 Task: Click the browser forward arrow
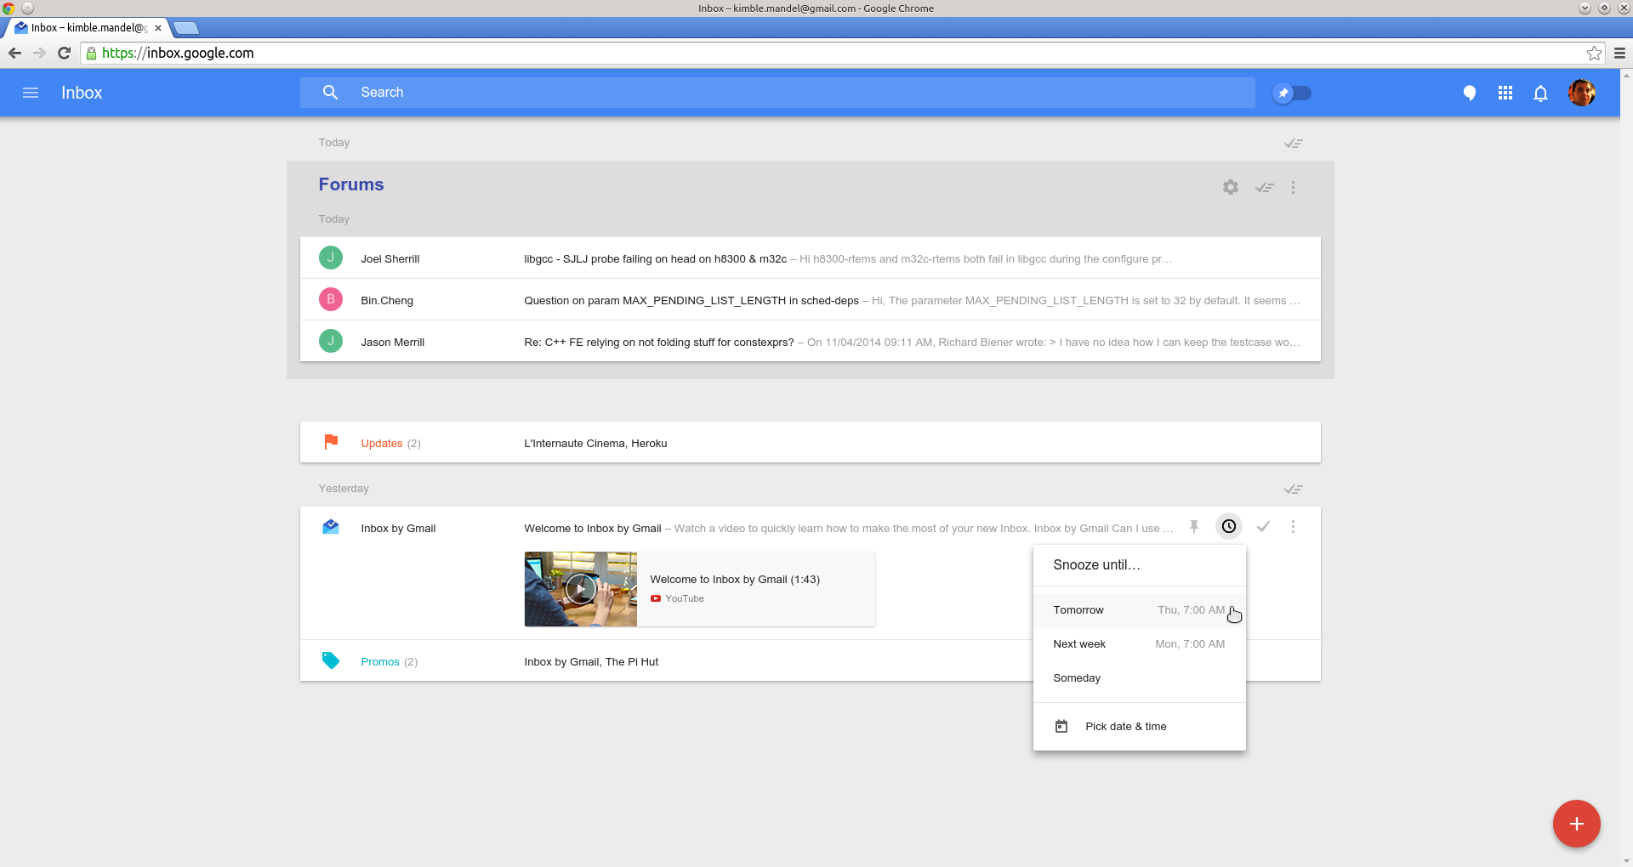click(x=39, y=53)
